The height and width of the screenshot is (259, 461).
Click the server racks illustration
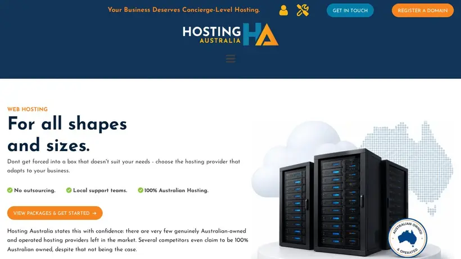click(x=344, y=202)
